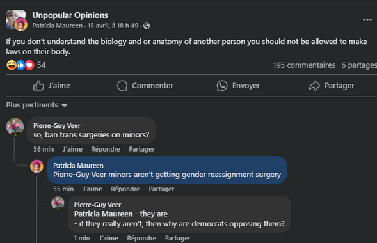Screen dimensions: 377x243
Task: Open the 195 commentaires link
Action: pos(304,65)
